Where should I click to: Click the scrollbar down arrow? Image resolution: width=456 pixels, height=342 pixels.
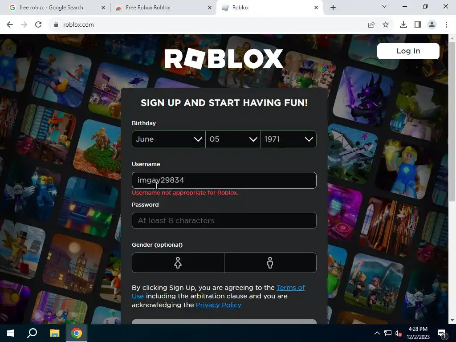[452, 321]
